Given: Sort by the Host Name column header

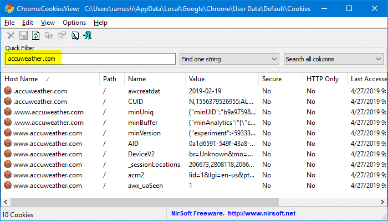Looking at the screenshot, I should (x=50, y=79).
